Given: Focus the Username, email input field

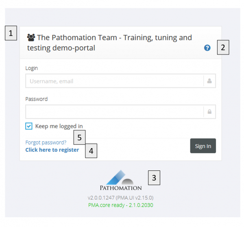Looking at the screenshot, I should click(114, 81).
